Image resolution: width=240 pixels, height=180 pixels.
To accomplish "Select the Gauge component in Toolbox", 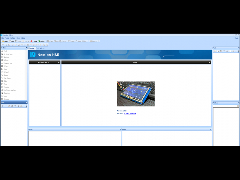I will 6,75.
